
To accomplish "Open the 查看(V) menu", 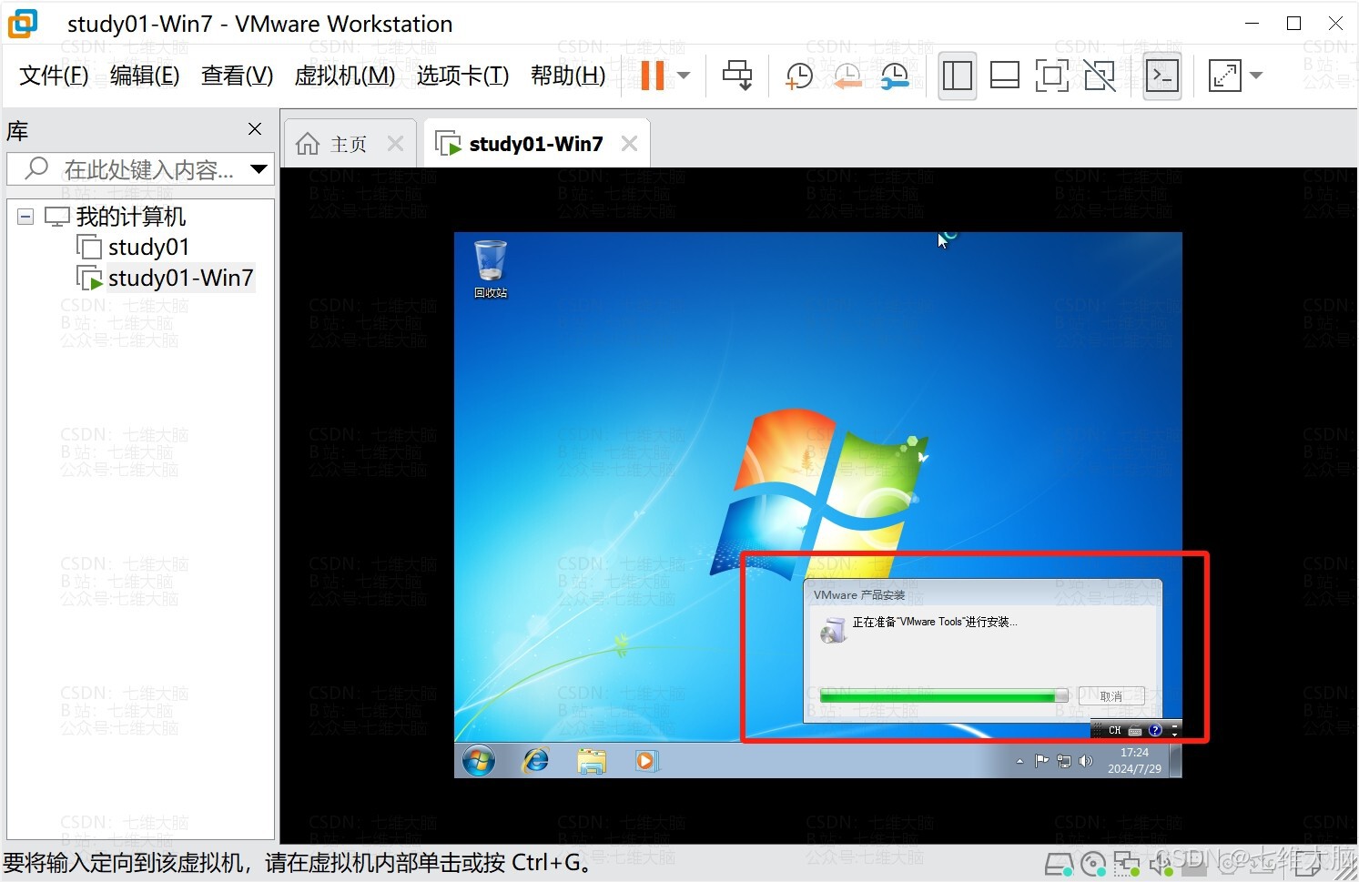I will (x=237, y=76).
